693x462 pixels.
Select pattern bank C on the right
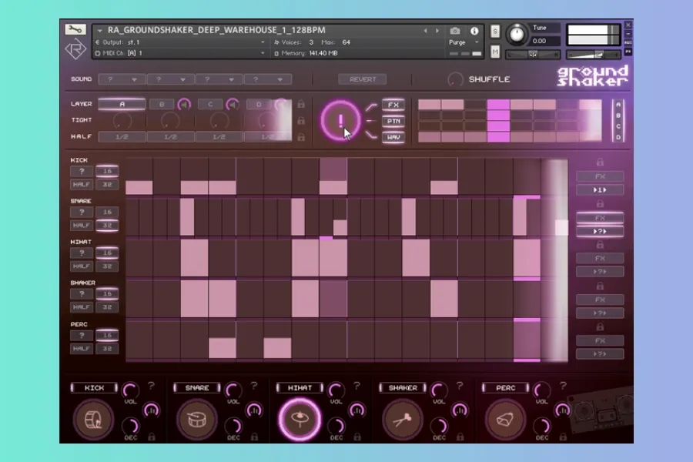click(x=618, y=126)
